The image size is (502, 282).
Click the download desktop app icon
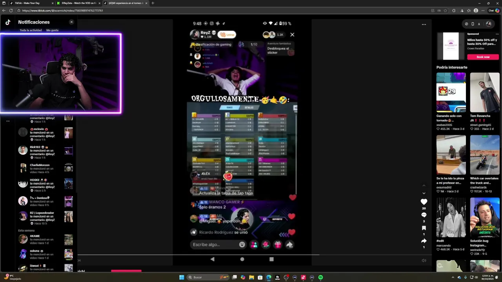pos(479,24)
